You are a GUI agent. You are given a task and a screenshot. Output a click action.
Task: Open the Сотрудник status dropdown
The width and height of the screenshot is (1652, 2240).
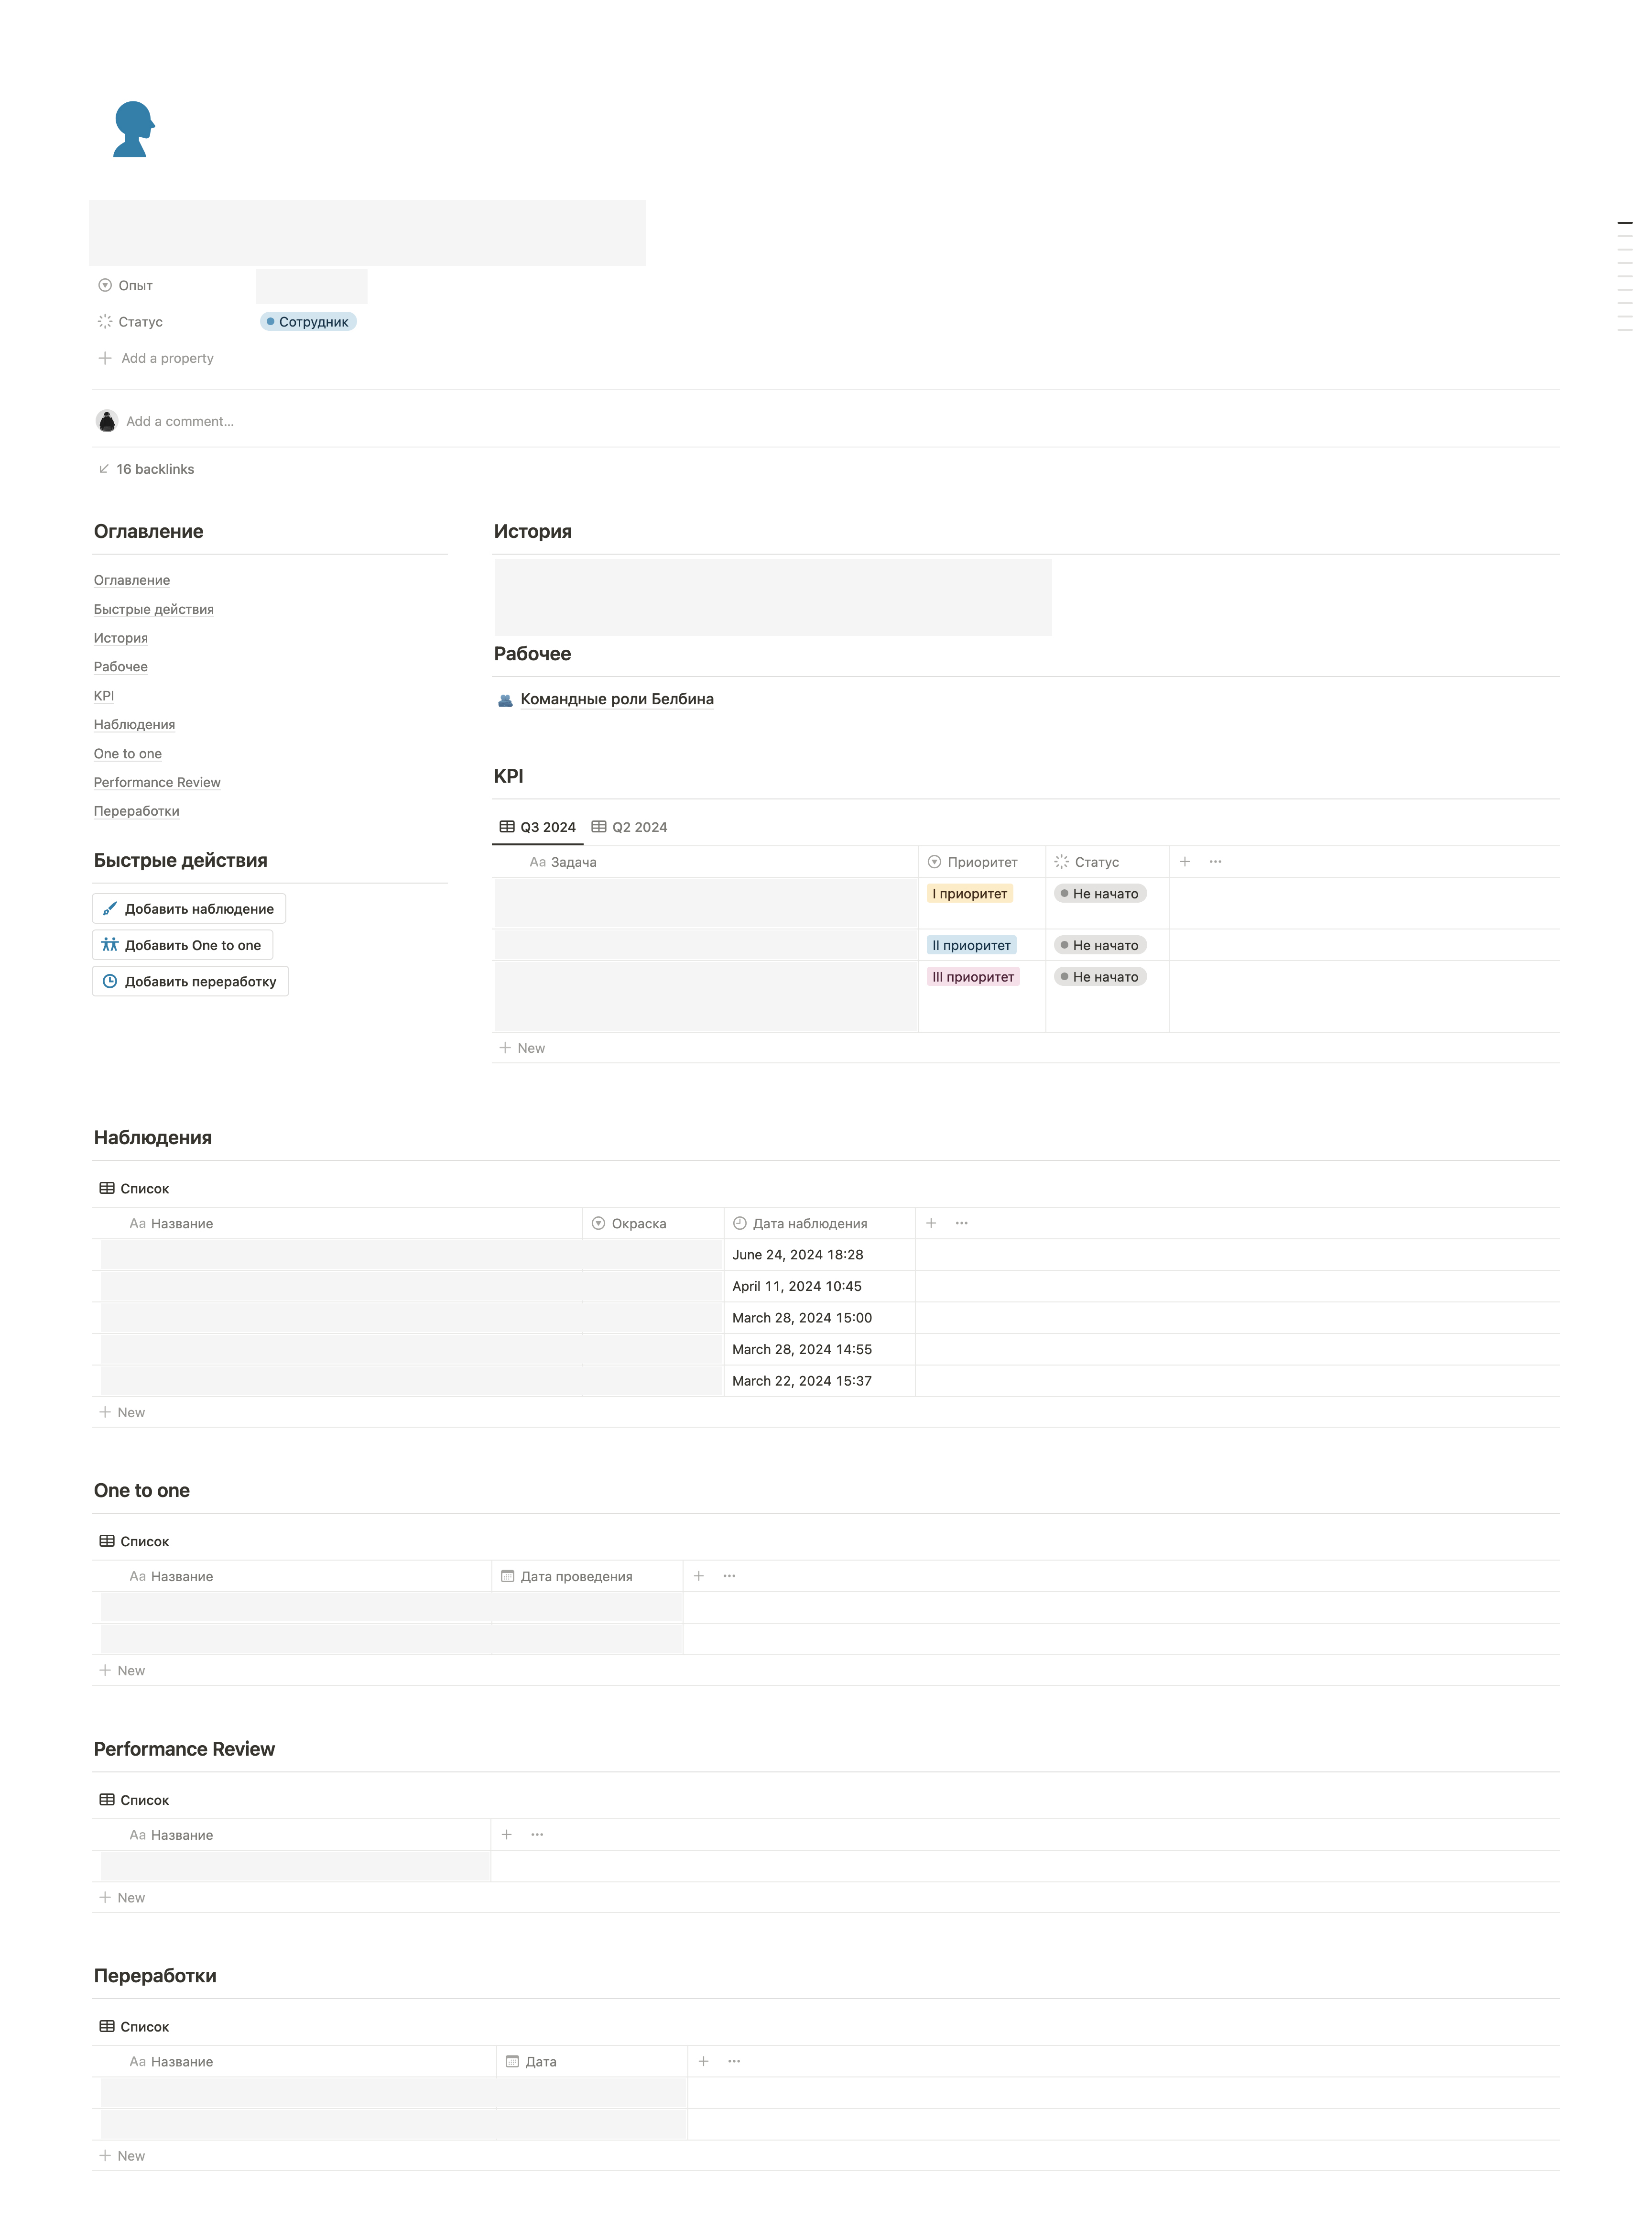308,322
